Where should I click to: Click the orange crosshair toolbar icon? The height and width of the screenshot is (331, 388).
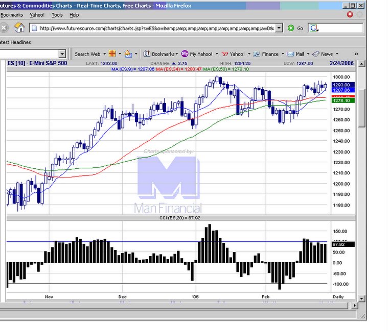112,54
